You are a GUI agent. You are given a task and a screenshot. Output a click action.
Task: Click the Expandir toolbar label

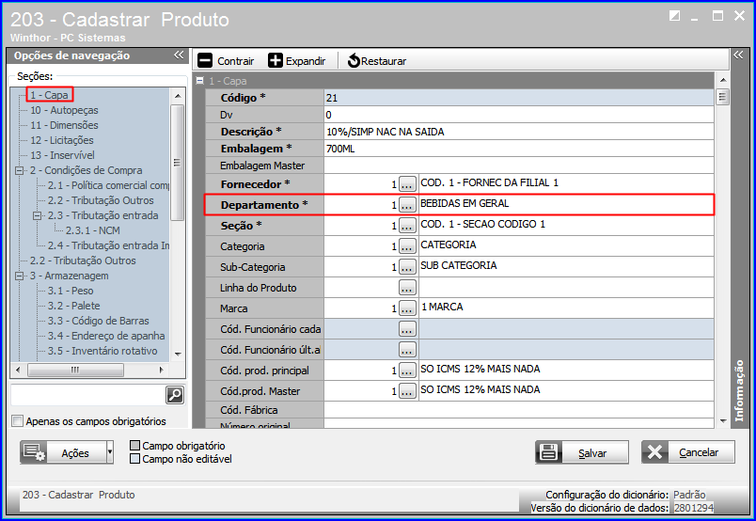click(x=306, y=61)
